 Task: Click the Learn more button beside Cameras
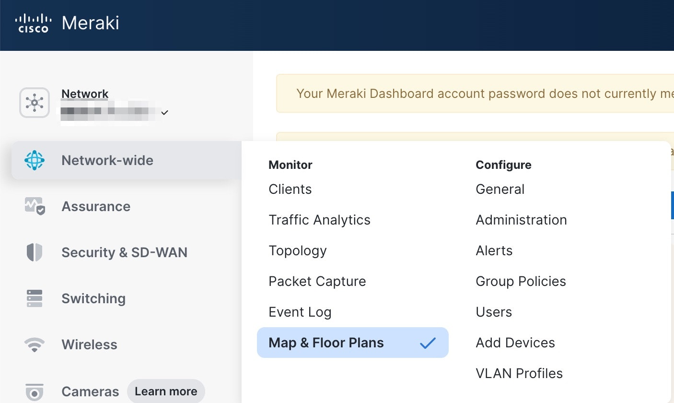click(166, 391)
